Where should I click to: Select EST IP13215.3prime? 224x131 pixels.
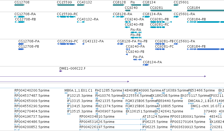(x=69, y=98)
